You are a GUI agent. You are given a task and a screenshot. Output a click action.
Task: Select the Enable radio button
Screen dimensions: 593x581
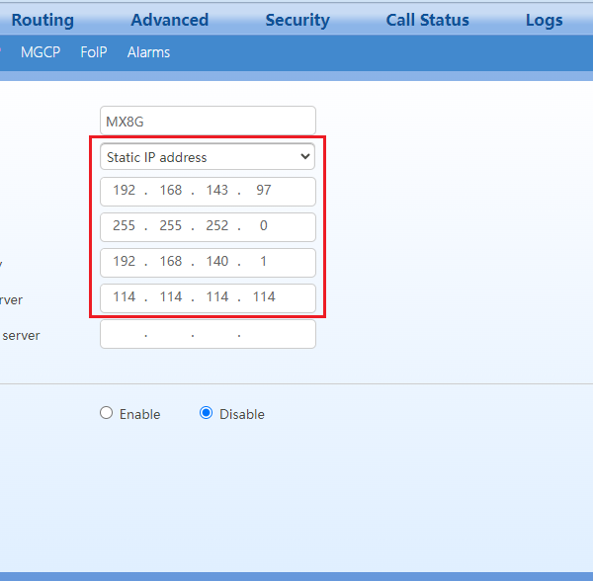point(107,414)
